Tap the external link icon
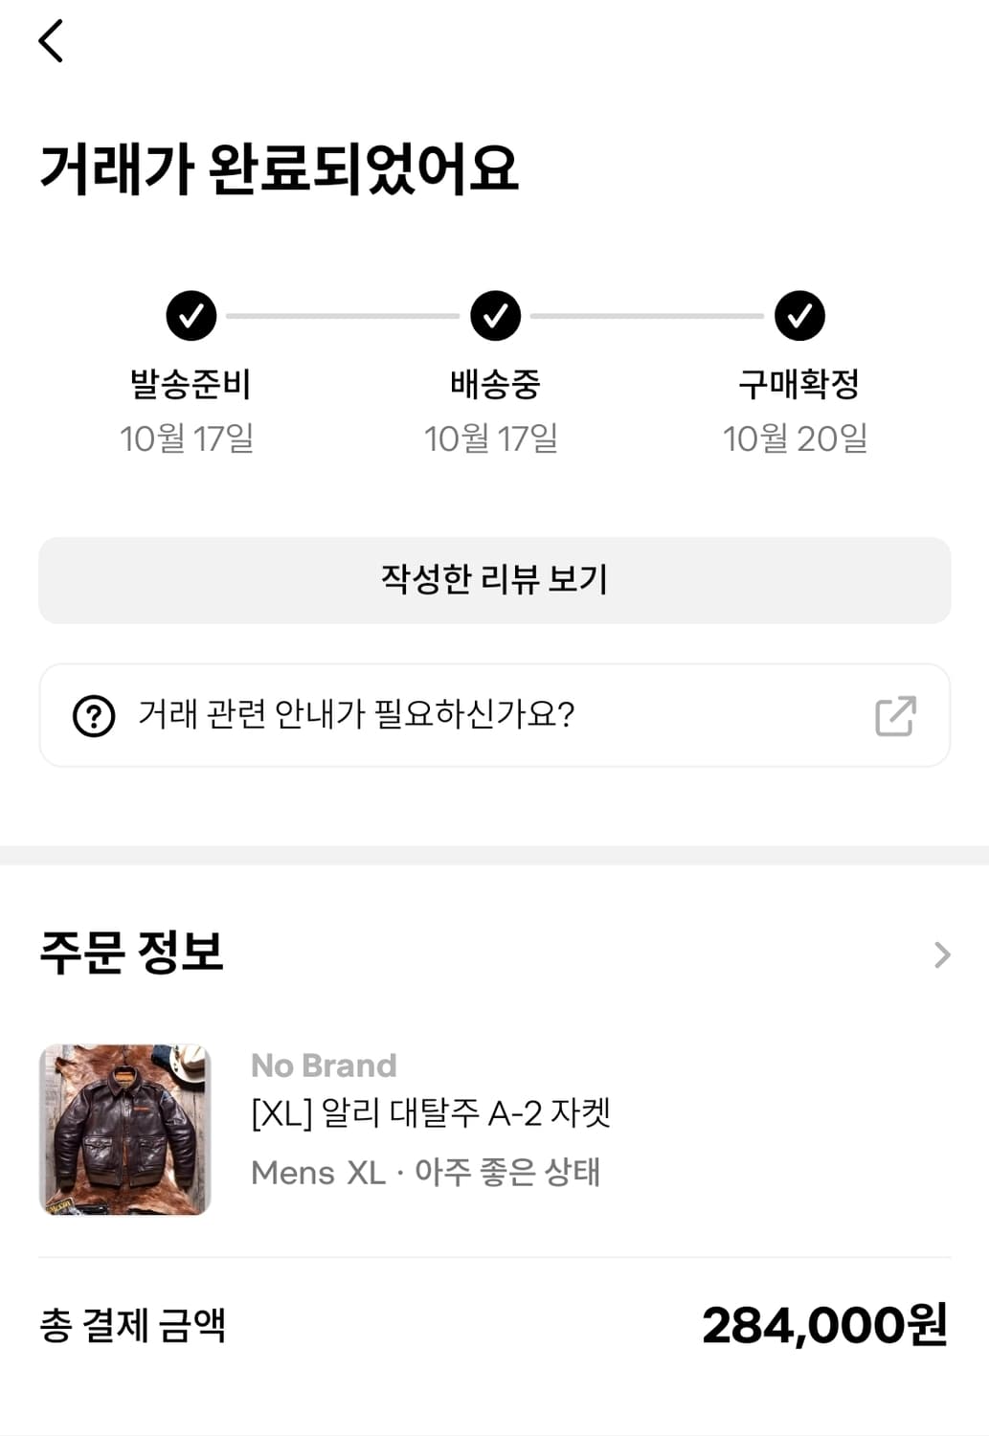The image size is (989, 1436). tap(895, 715)
